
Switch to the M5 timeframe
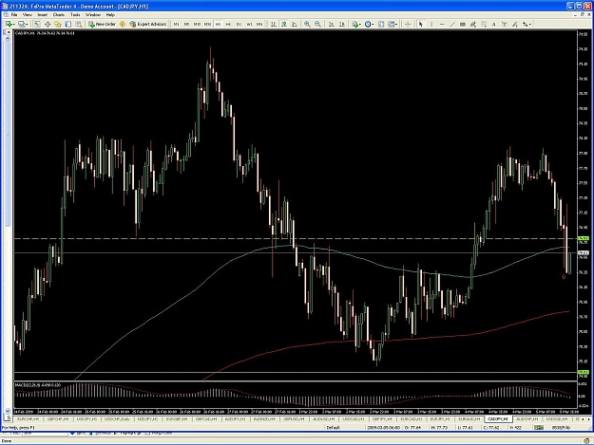coord(186,24)
